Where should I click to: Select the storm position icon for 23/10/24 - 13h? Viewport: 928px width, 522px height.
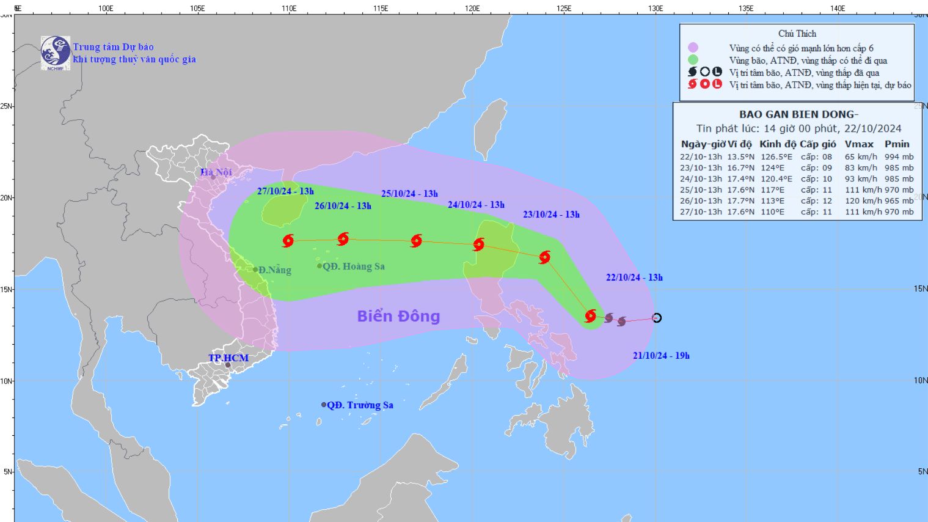tap(545, 257)
